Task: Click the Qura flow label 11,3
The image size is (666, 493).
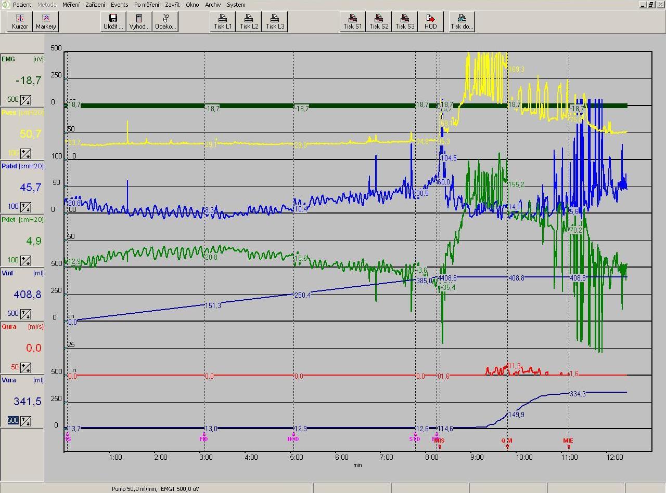Action: point(514,366)
